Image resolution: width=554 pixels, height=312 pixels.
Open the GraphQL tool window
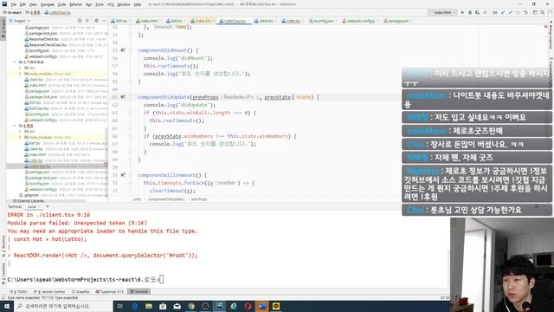coord(81,291)
